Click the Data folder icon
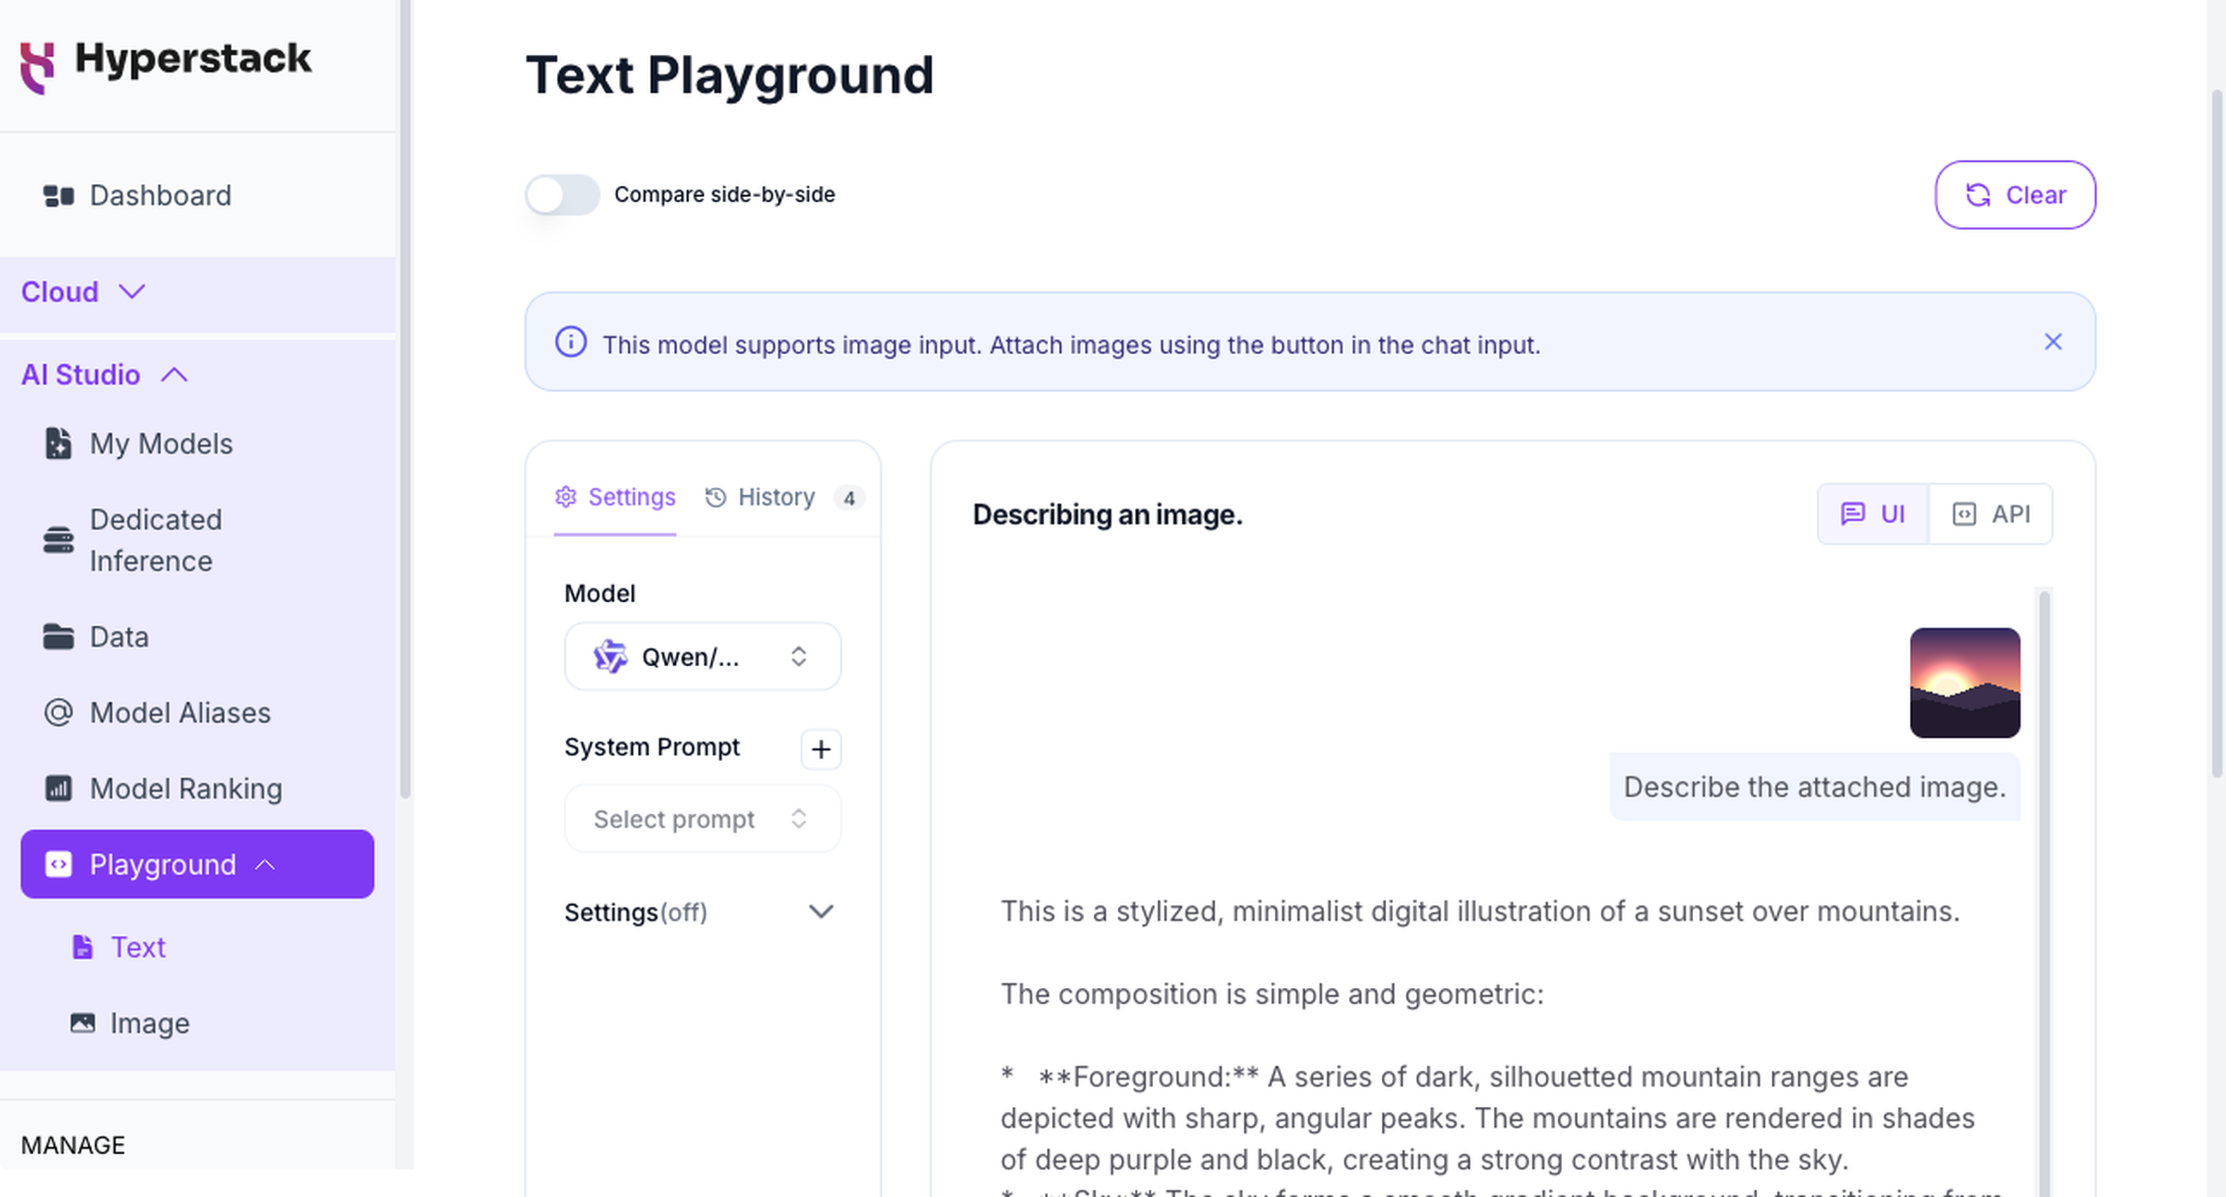Viewport: 2226px width, 1197px height. coord(58,637)
